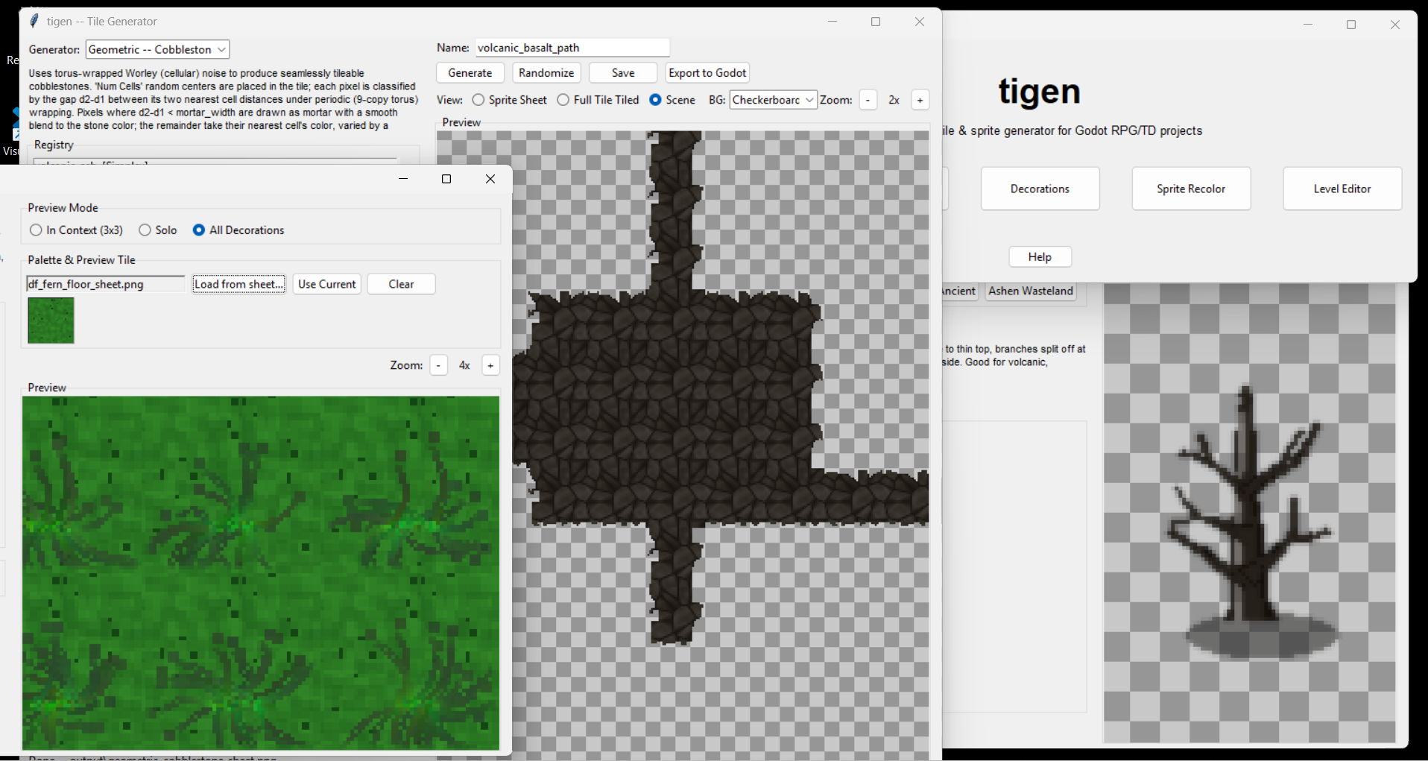Increase decoration preview zoom above 4x
The image size is (1428, 761).
pyautogui.click(x=490, y=365)
